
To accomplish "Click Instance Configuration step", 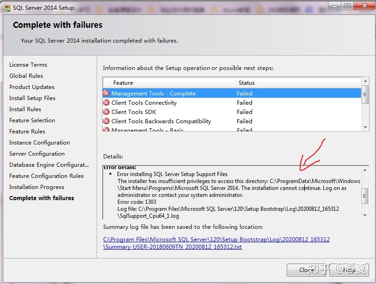I will tap(39, 143).
